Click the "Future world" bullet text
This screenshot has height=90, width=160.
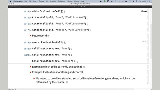39,35
